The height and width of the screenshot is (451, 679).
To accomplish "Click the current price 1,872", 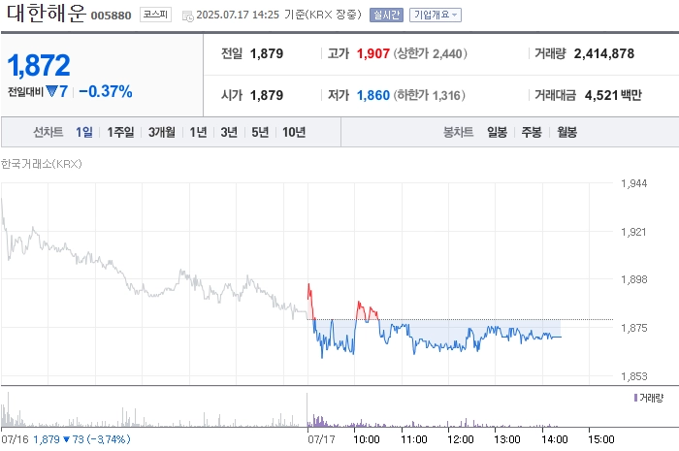I will (39, 65).
